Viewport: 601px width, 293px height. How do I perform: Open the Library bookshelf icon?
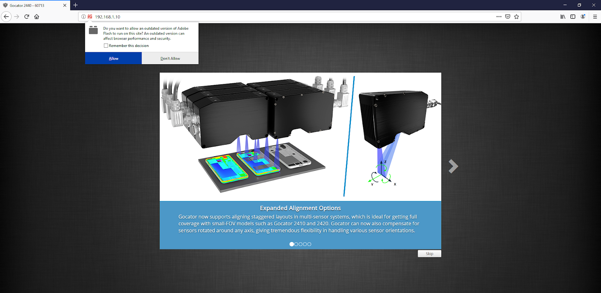point(563,17)
